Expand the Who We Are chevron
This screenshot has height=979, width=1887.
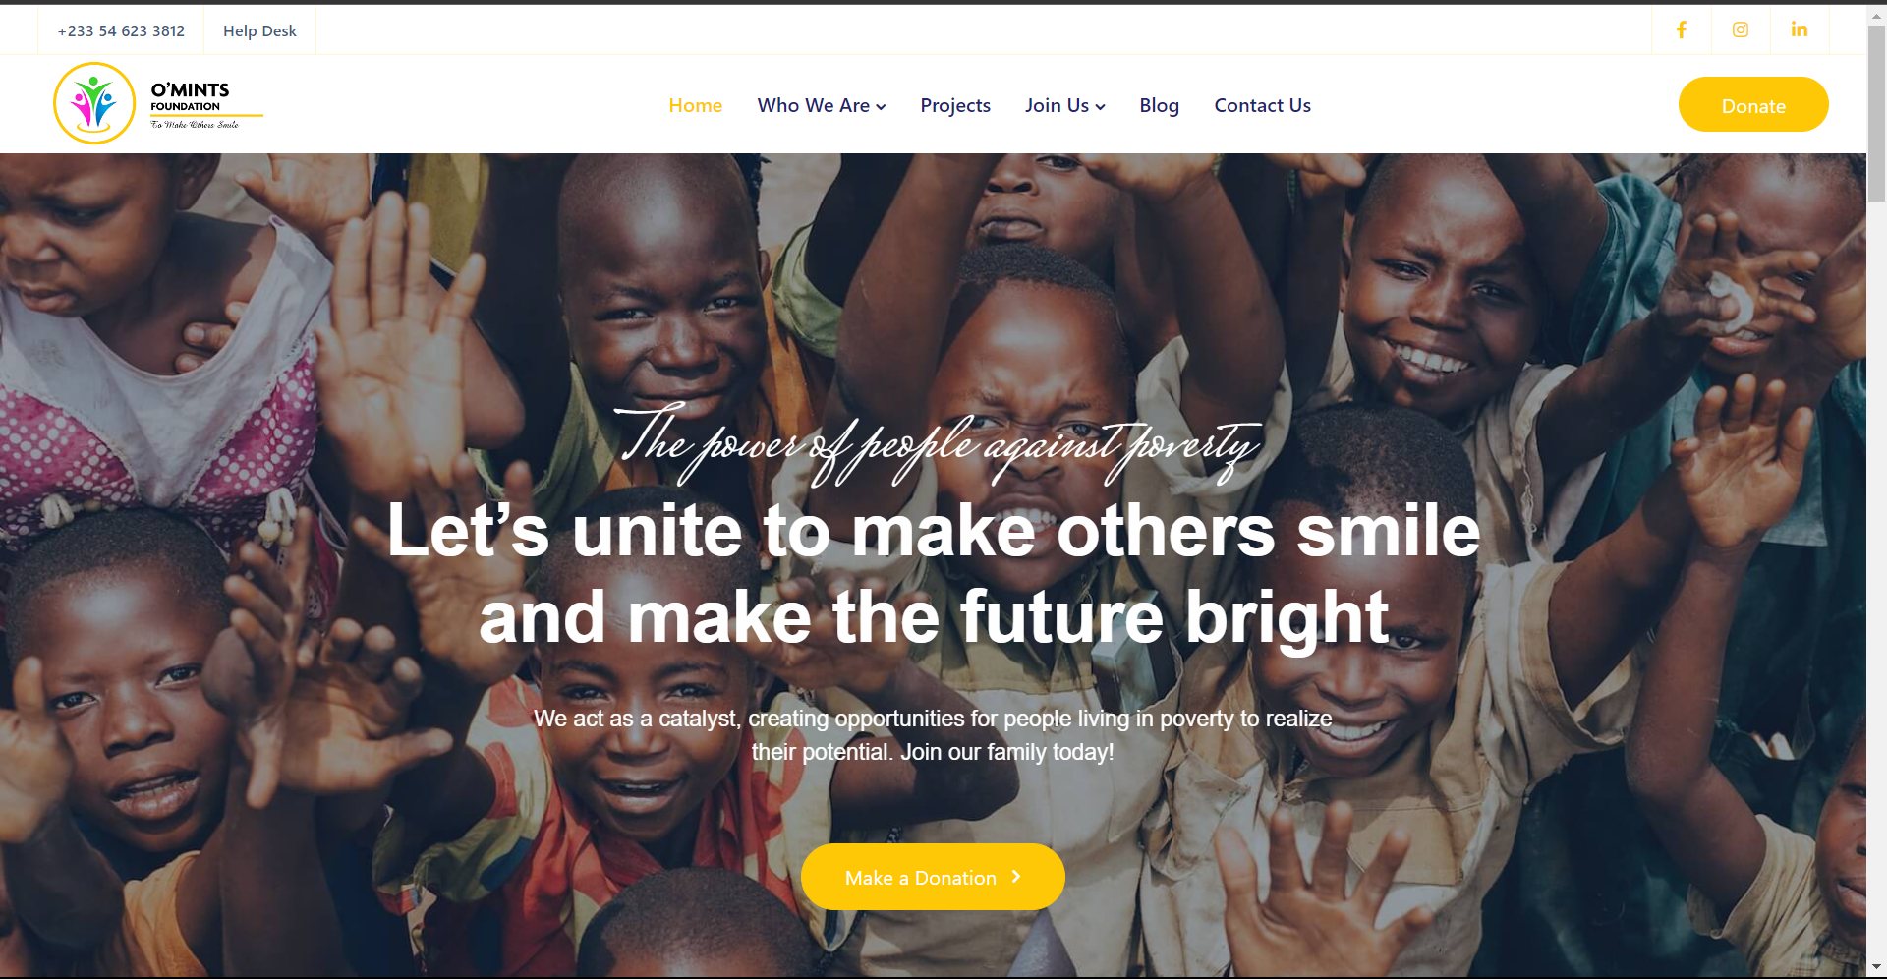pyautogui.click(x=882, y=107)
